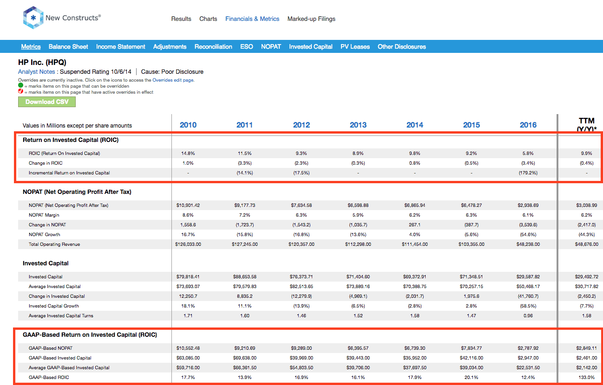Click 'Change in Invested Capital' row label
Image resolution: width=603 pixels, height=385 pixels.
(x=57, y=296)
